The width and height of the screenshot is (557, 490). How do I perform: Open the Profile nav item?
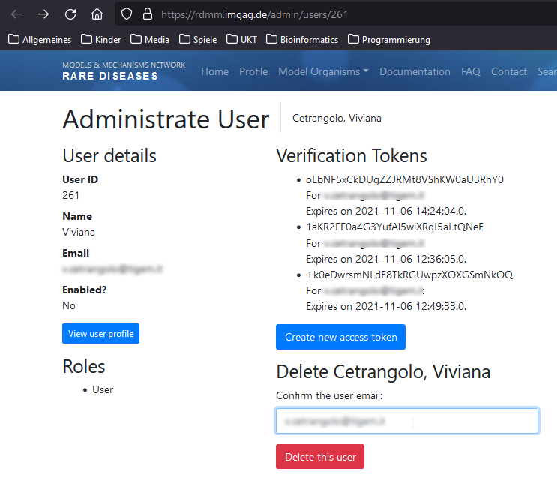click(253, 71)
